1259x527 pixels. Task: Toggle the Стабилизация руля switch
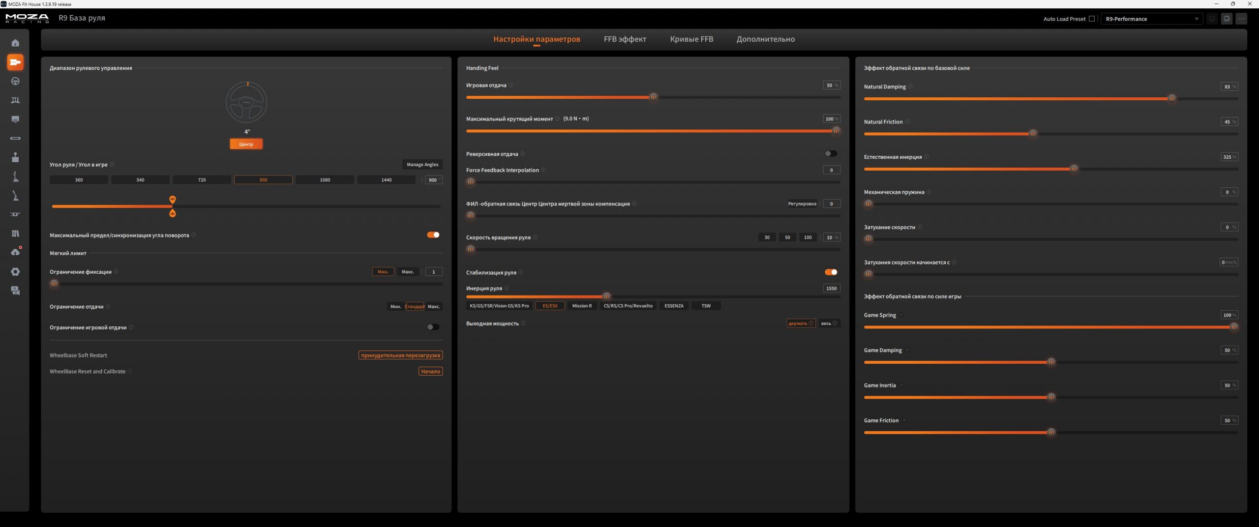(x=831, y=272)
